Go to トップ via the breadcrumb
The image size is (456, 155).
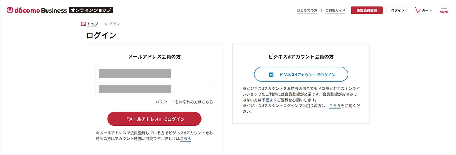pyautogui.click(x=93, y=24)
